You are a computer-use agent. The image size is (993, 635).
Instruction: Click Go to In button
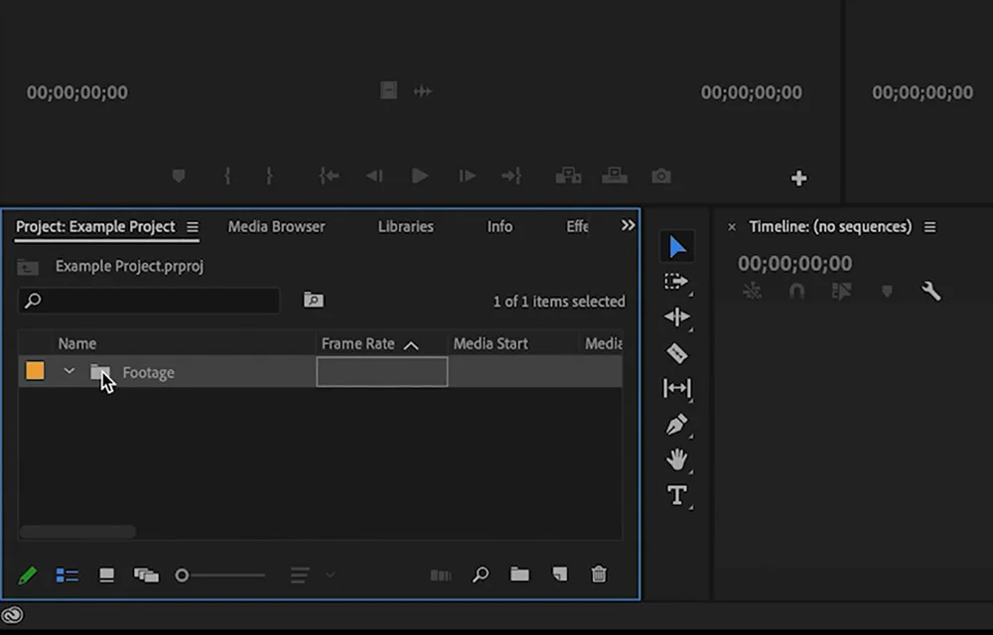coord(330,176)
